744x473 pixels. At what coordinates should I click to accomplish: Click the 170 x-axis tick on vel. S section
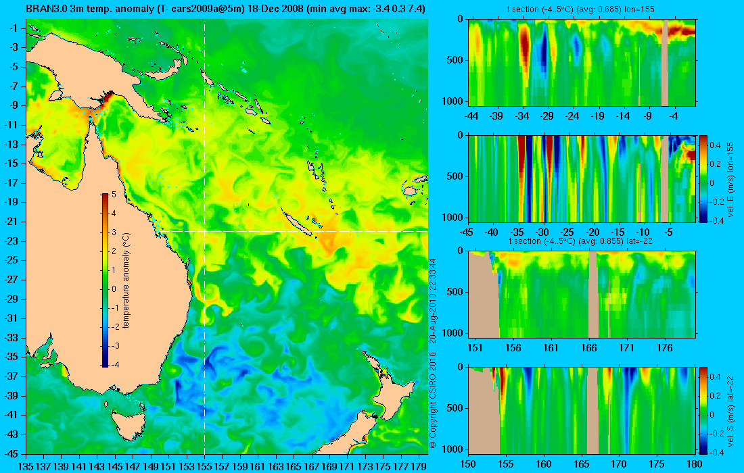tap(619, 464)
